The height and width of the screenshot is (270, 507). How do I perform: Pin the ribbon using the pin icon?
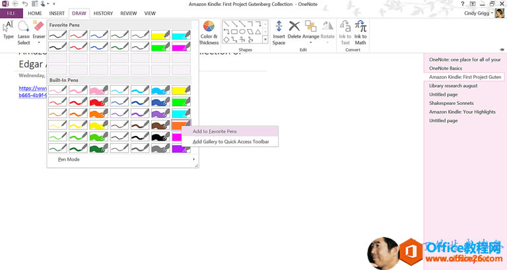pyautogui.click(x=502, y=50)
